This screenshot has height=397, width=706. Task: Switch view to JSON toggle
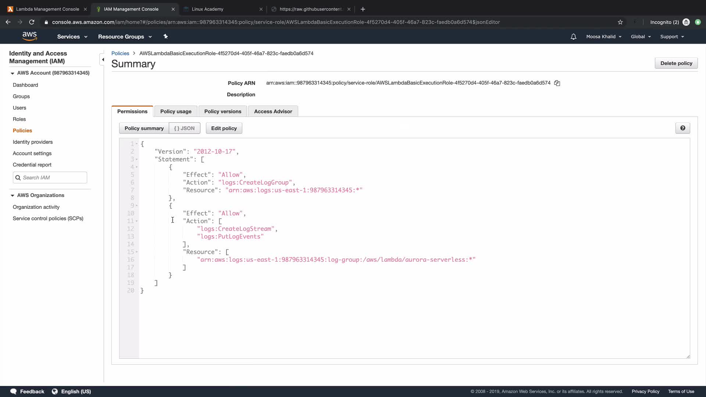tap(185, 128)
